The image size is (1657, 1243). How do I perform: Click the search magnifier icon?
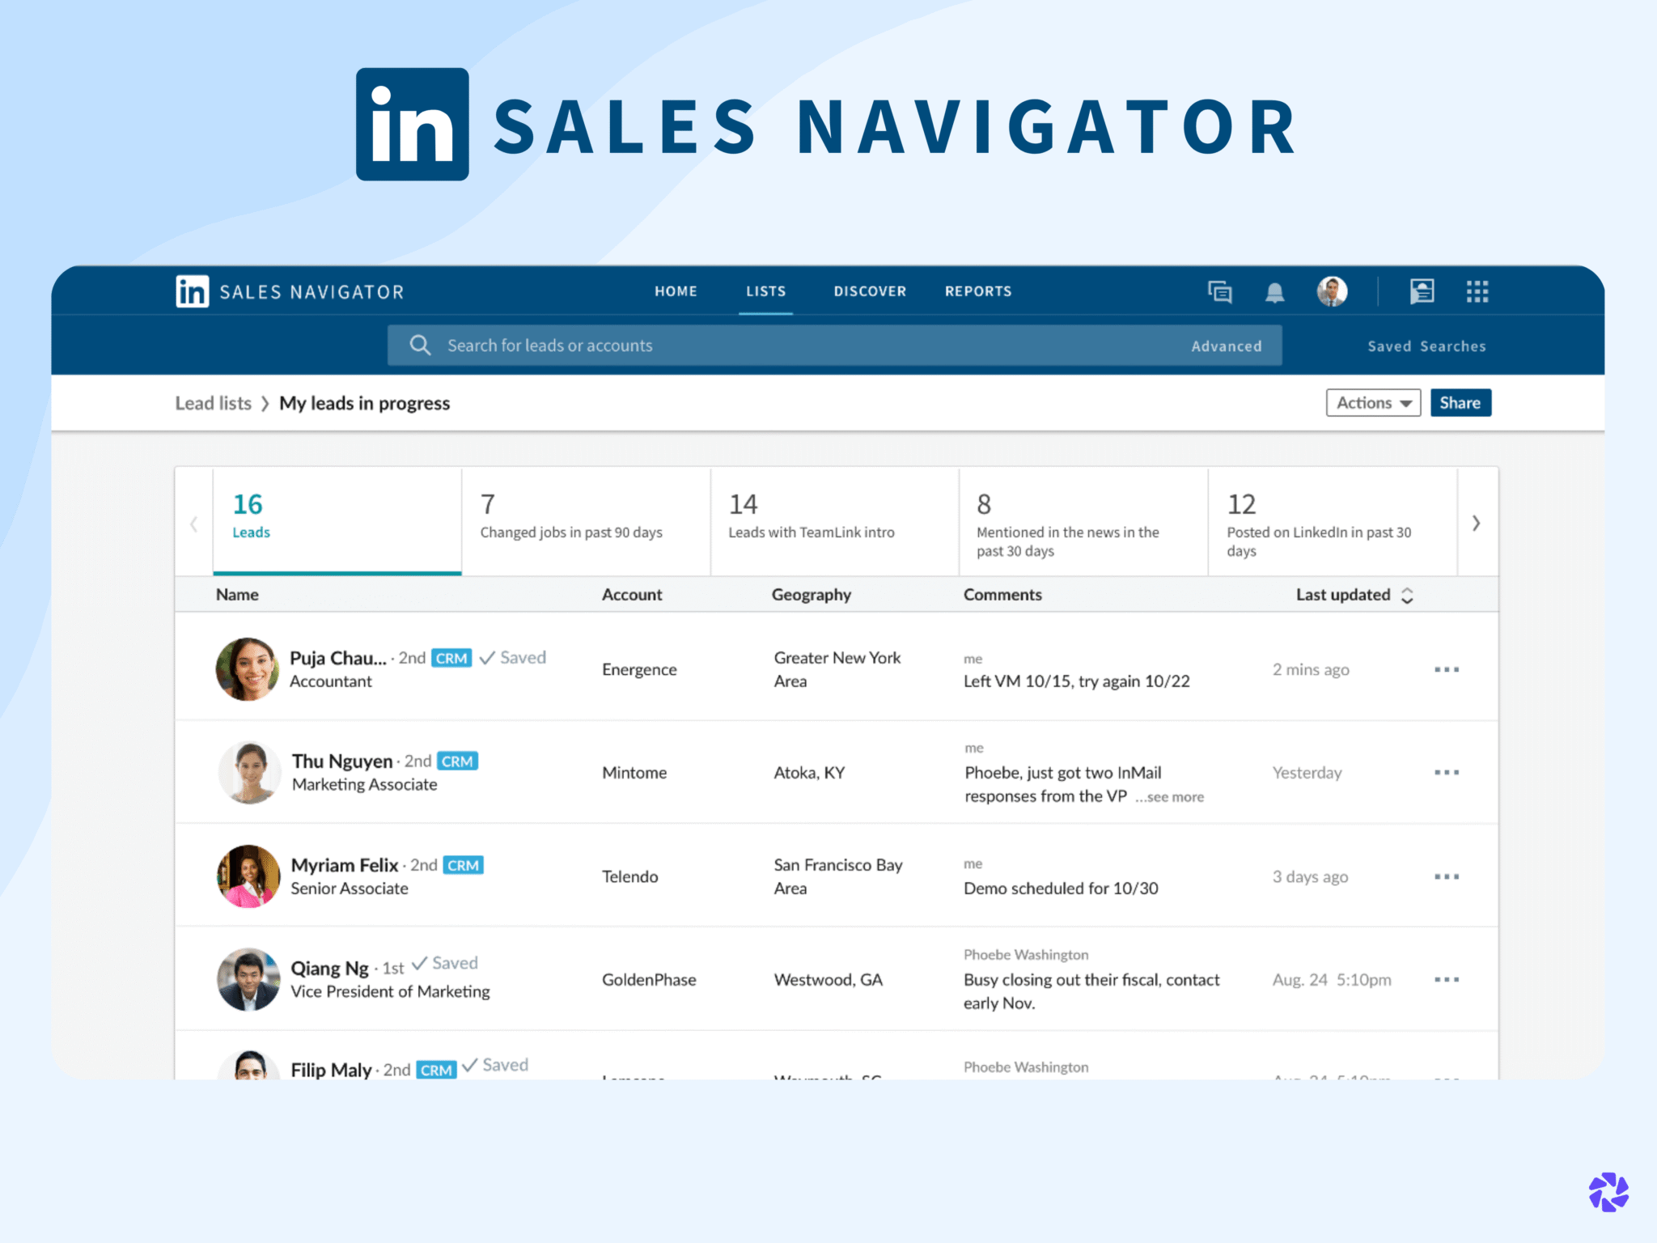tap(420, 345)
